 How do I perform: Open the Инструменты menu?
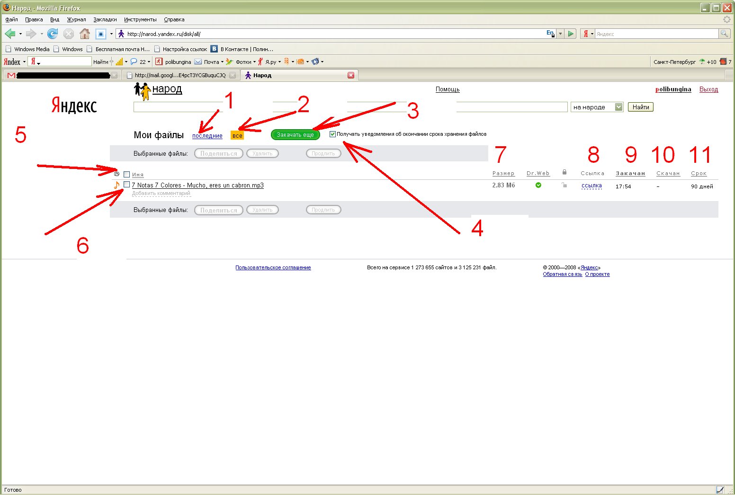(140, 19)
